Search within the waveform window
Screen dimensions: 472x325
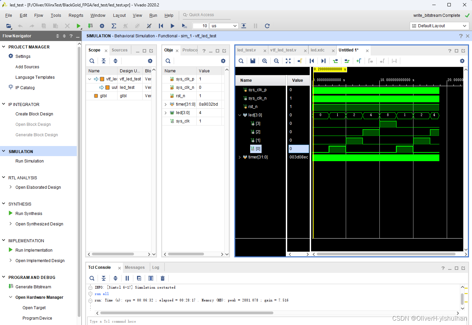(241, 61)
